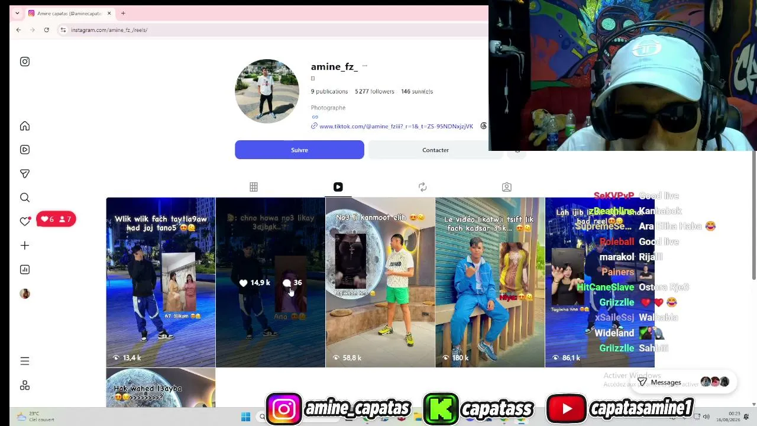Click the Contacter button
757x426 pixels.
coord(435,150)
